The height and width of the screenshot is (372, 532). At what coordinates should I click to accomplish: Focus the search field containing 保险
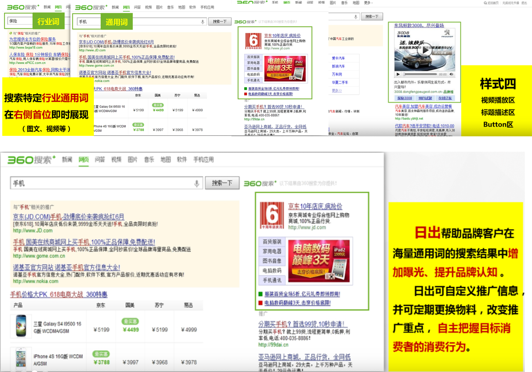pyautogui.click(x=20, y=21)
